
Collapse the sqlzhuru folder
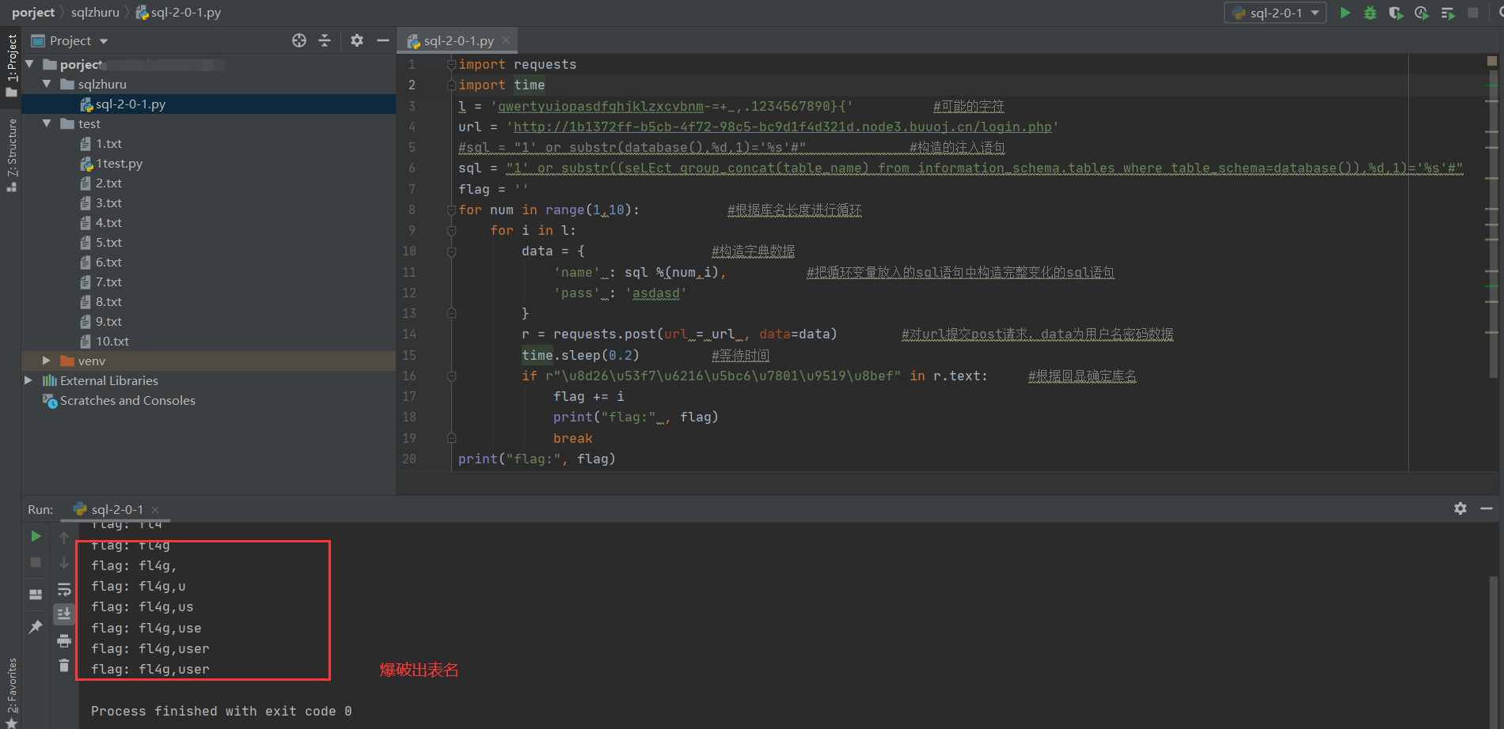(x=47, y=84)
